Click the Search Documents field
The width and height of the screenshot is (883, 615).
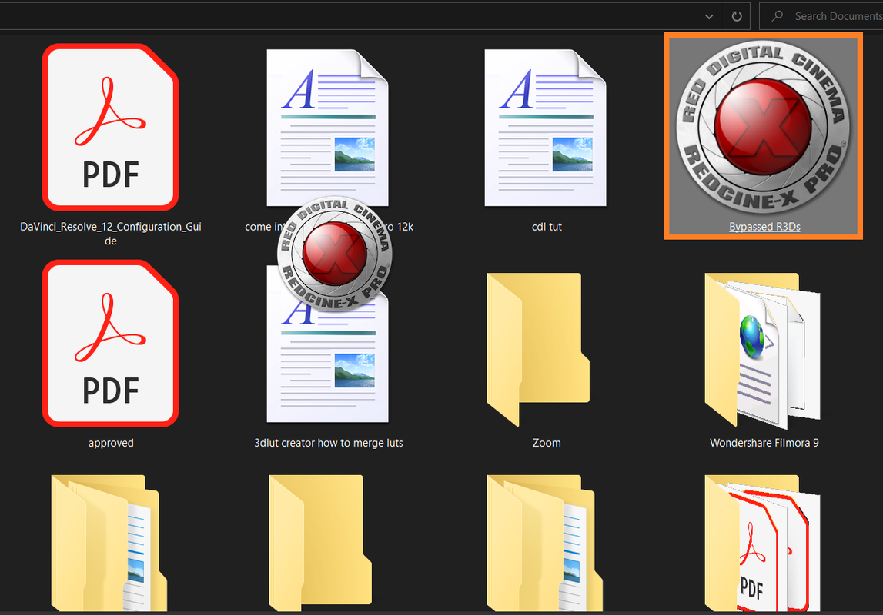coord(821,16)
